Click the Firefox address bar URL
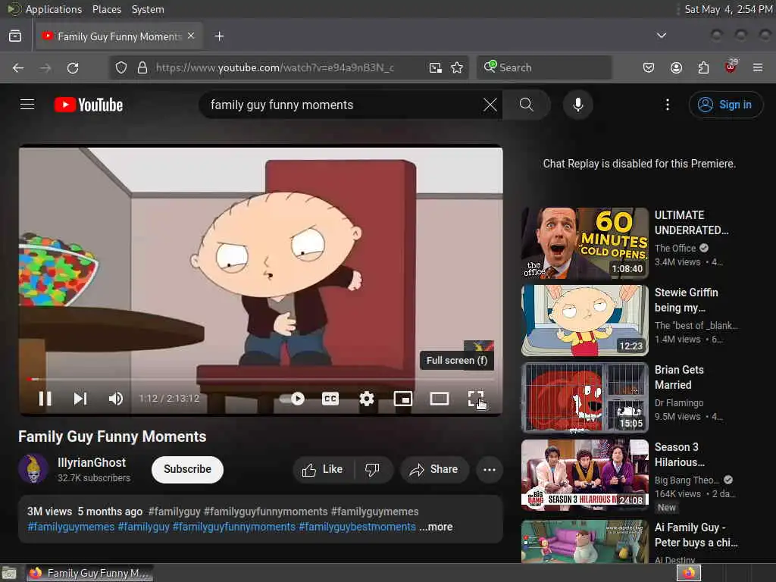This screenshot has width=776, height=582. point(274,67)
